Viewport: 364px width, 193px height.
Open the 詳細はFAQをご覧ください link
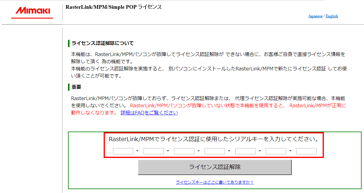pyautogui.click(x=149, y=113)
